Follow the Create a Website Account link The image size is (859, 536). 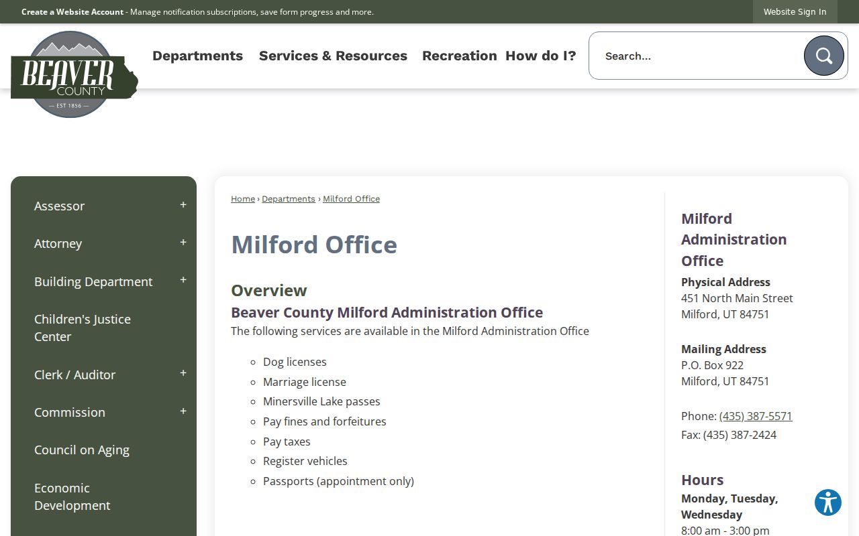[x=72, y=11]
